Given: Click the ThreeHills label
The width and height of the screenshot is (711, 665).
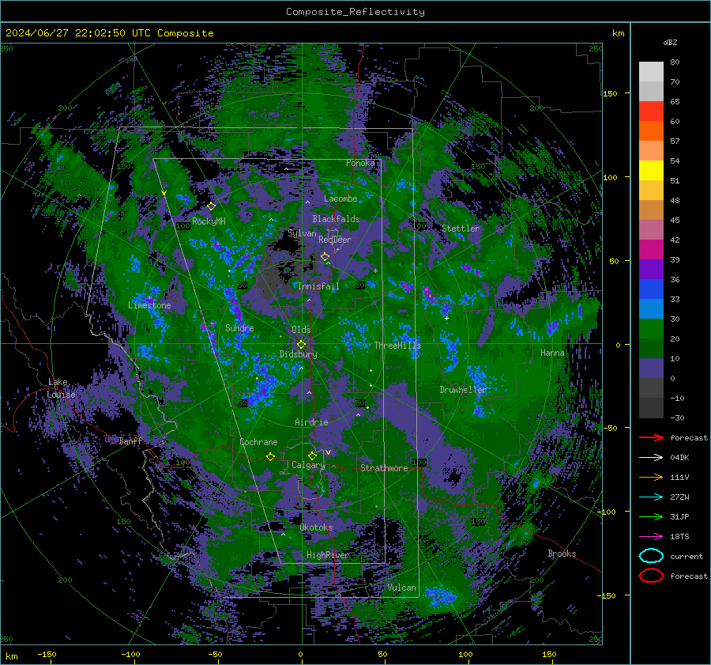Looking at the screenshot, I should (397, 346).
